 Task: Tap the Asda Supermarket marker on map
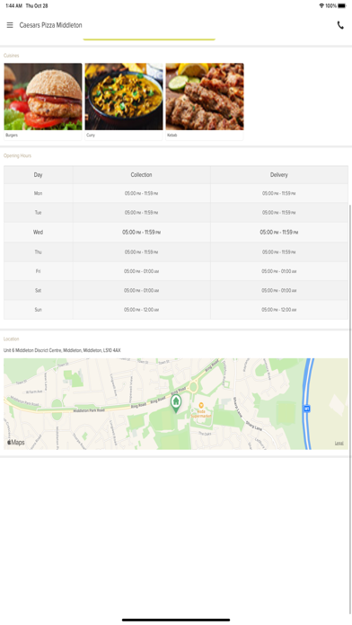201,411
